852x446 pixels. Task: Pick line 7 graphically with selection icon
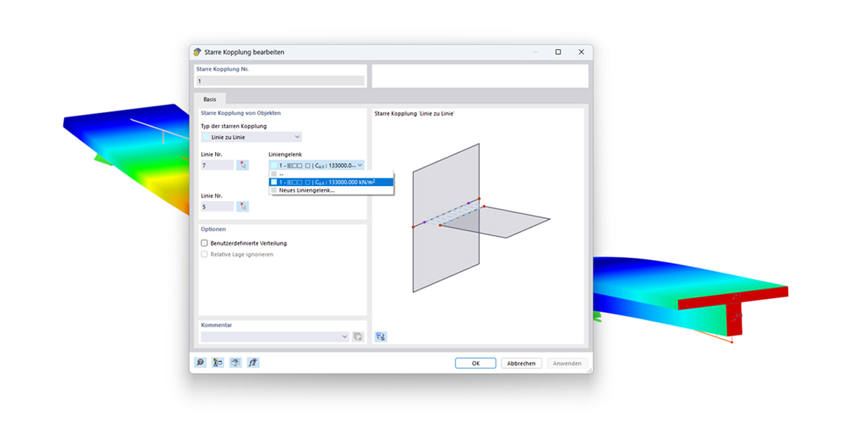[243, 165]
